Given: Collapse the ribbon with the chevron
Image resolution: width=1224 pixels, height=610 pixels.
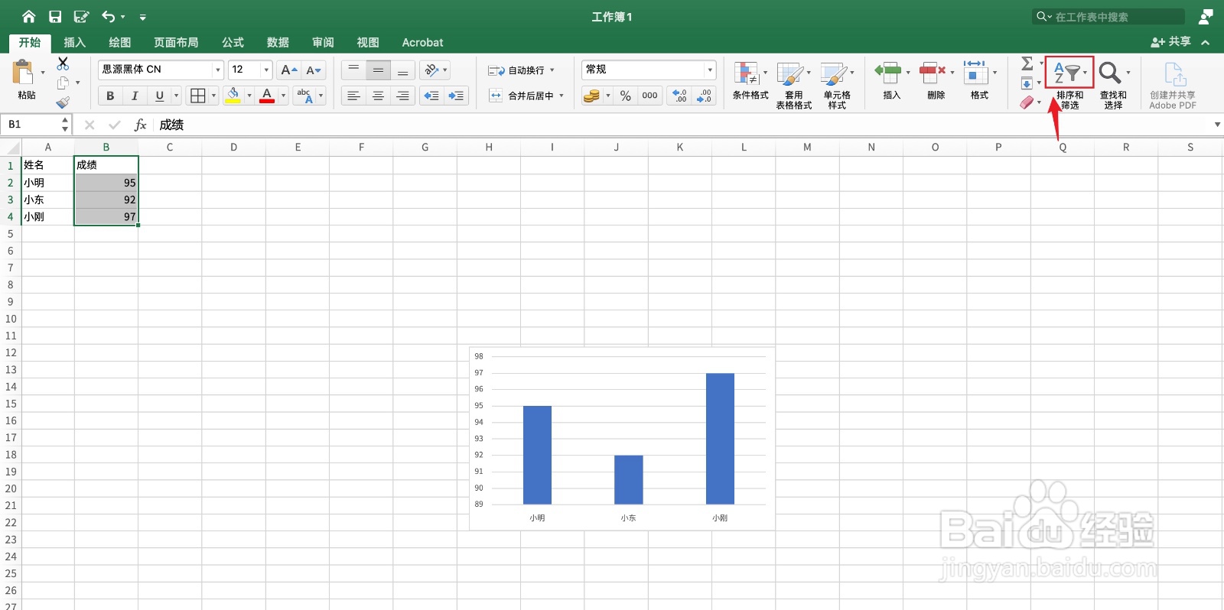Looking at the screenshot, I should pos(1206,42).
